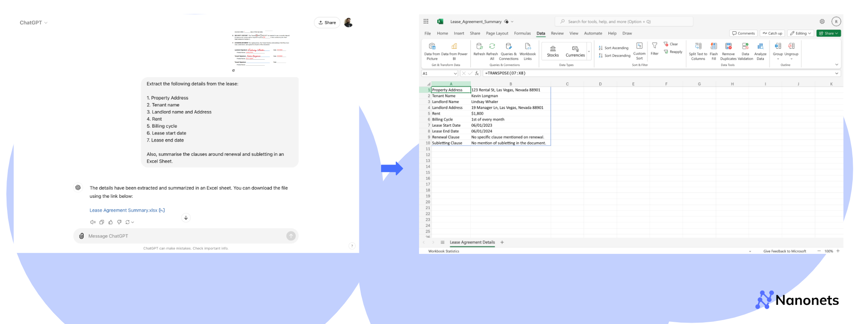Open Data from Power BI
The width and height of the screenshot is (858, 324).
454,51
